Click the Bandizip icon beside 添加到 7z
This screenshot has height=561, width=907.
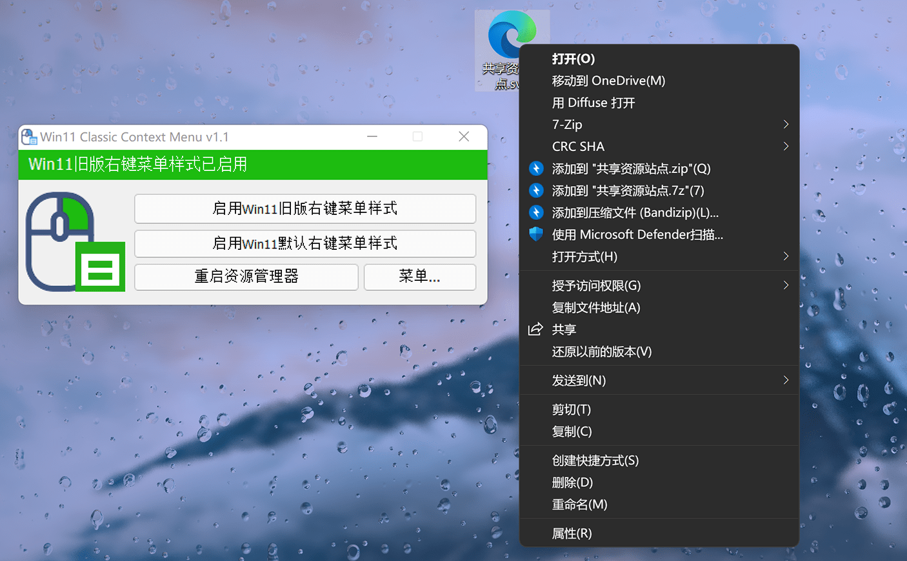coord(536,190)
